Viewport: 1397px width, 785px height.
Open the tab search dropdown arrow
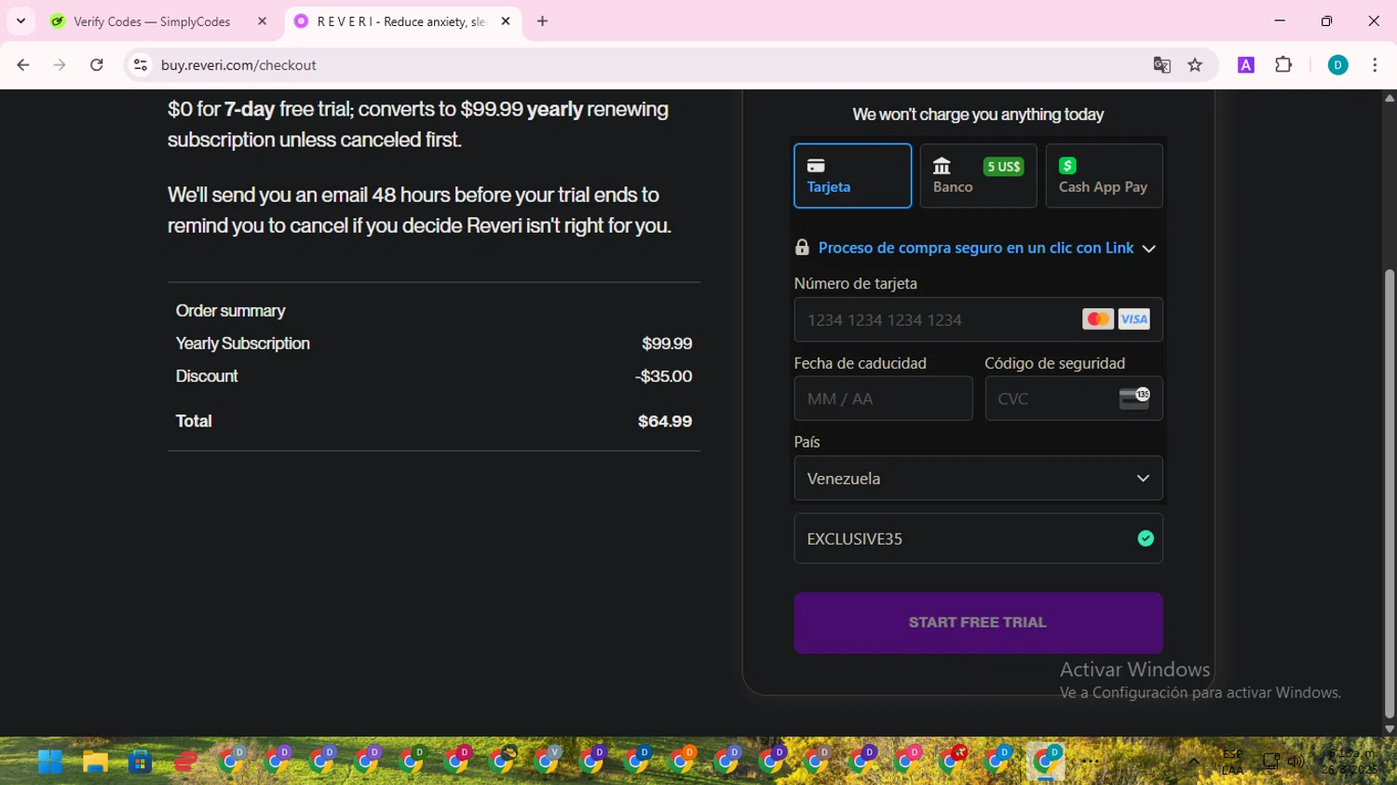coord(20,21)
